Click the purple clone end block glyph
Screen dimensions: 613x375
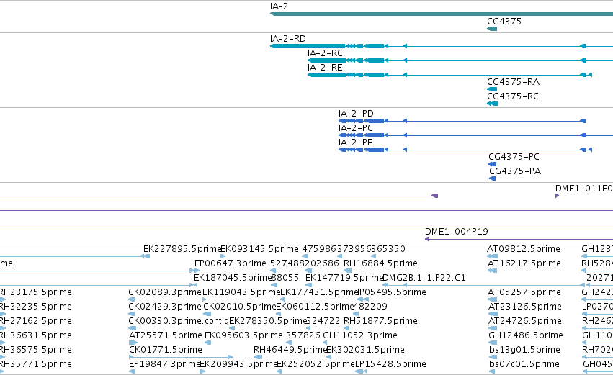(x=435, y=196)
